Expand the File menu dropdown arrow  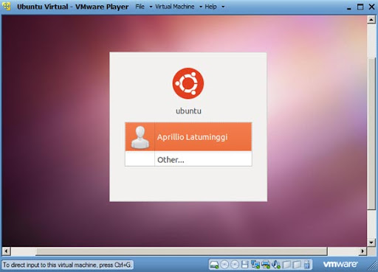[x=151, y=7]
